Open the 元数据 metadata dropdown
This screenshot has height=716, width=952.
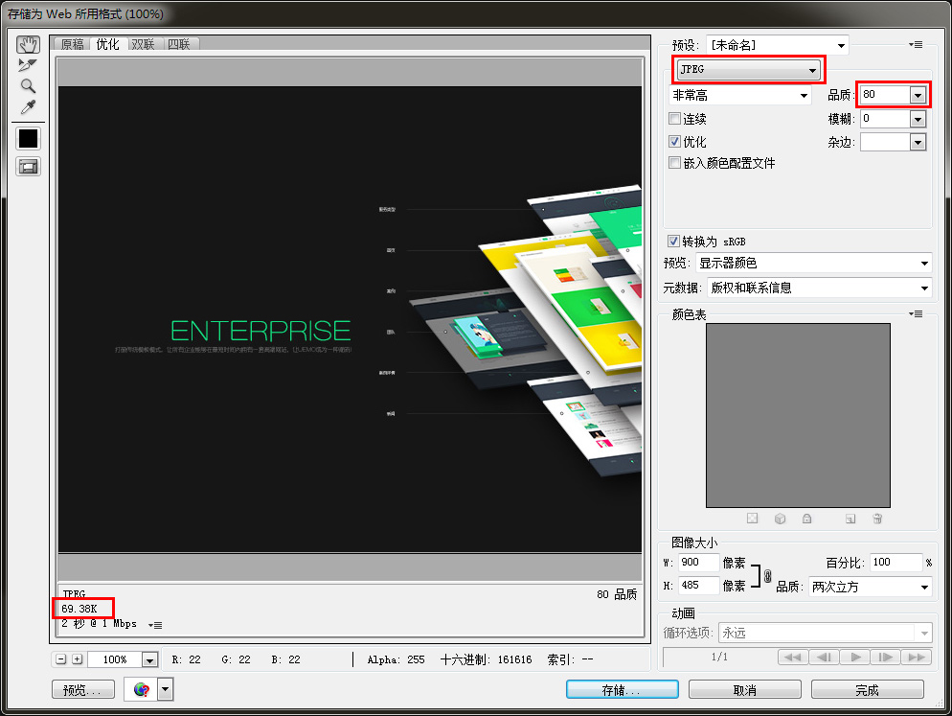819,288
